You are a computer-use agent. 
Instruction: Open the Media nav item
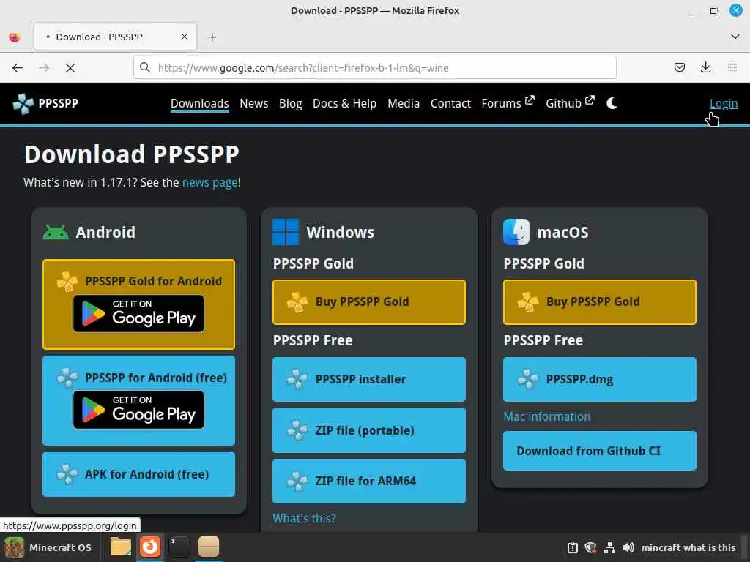coord(404,103)
